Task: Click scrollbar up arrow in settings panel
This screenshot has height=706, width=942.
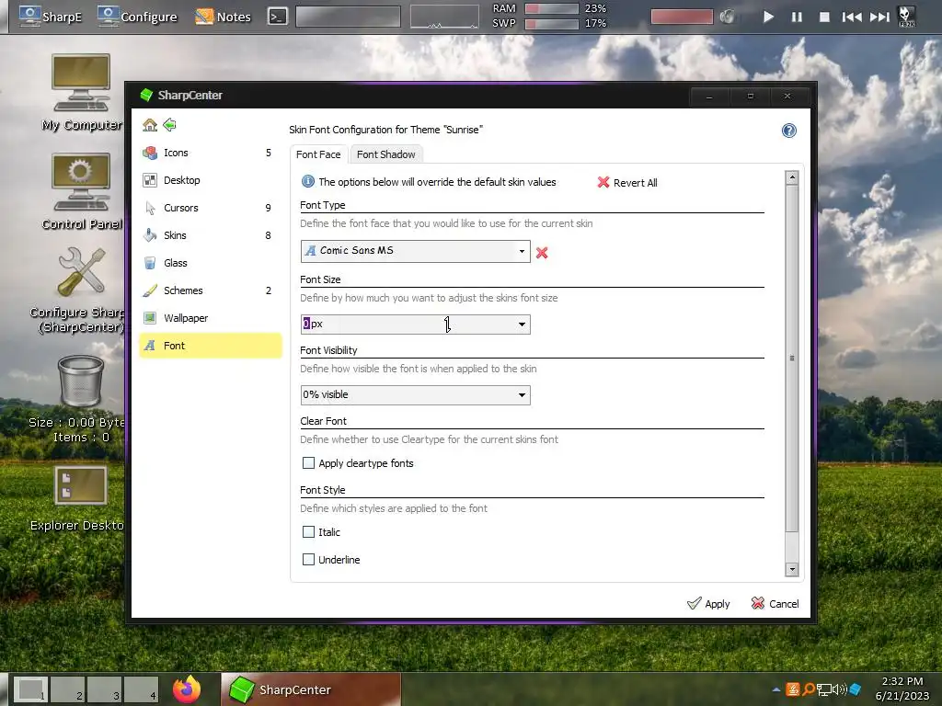Action: point(792,177)
